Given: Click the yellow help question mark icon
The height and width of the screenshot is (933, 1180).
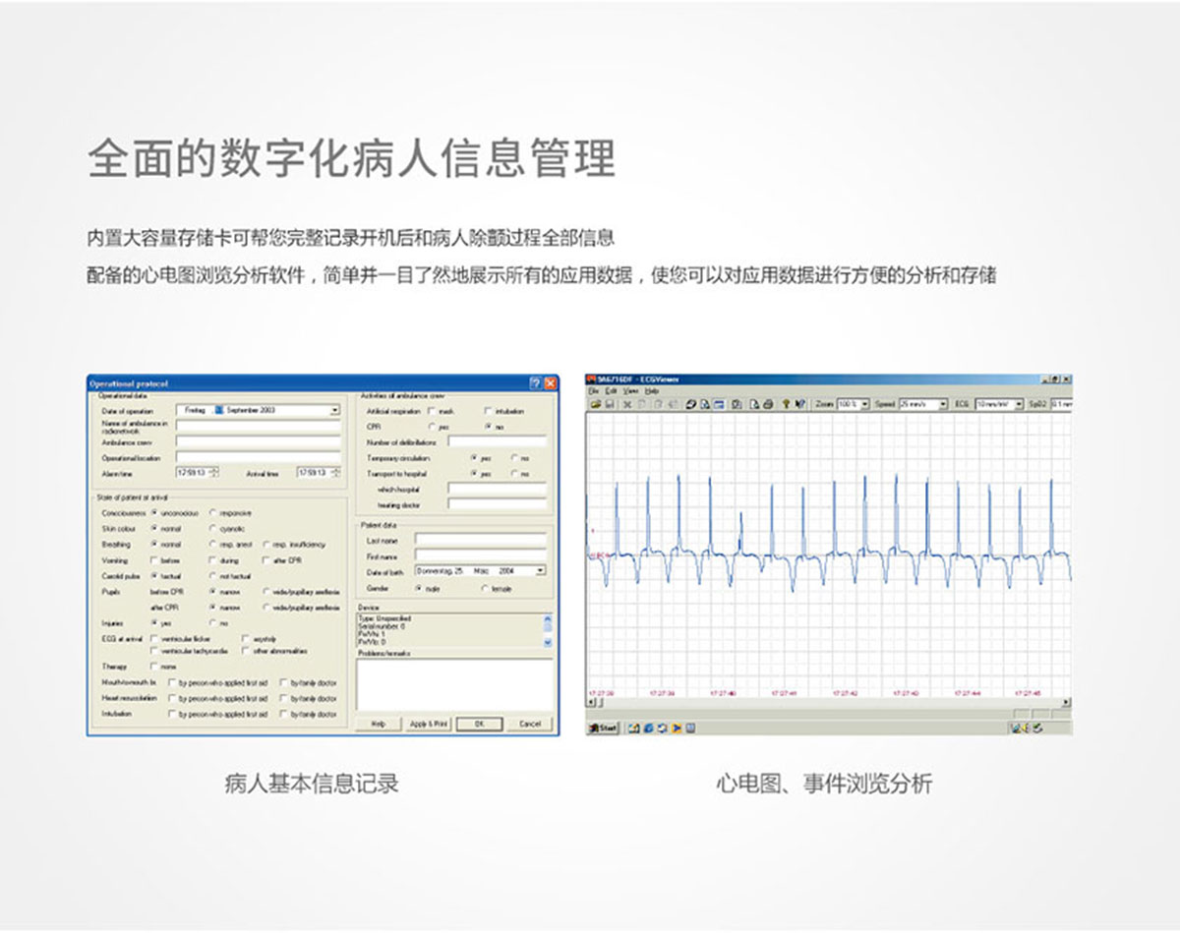Looking at the screenshot, I should tap(786, 404).
